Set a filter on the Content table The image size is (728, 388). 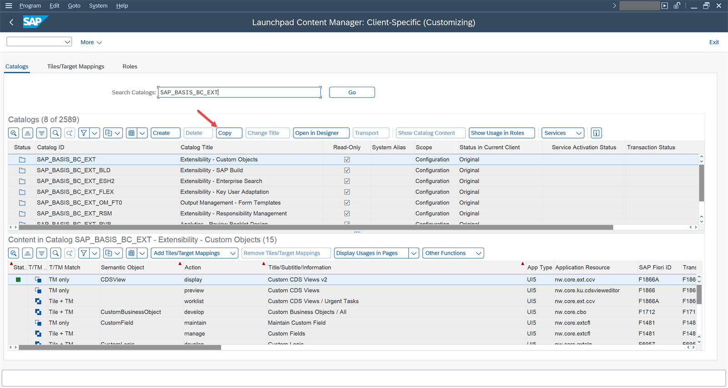coord(84,253)
